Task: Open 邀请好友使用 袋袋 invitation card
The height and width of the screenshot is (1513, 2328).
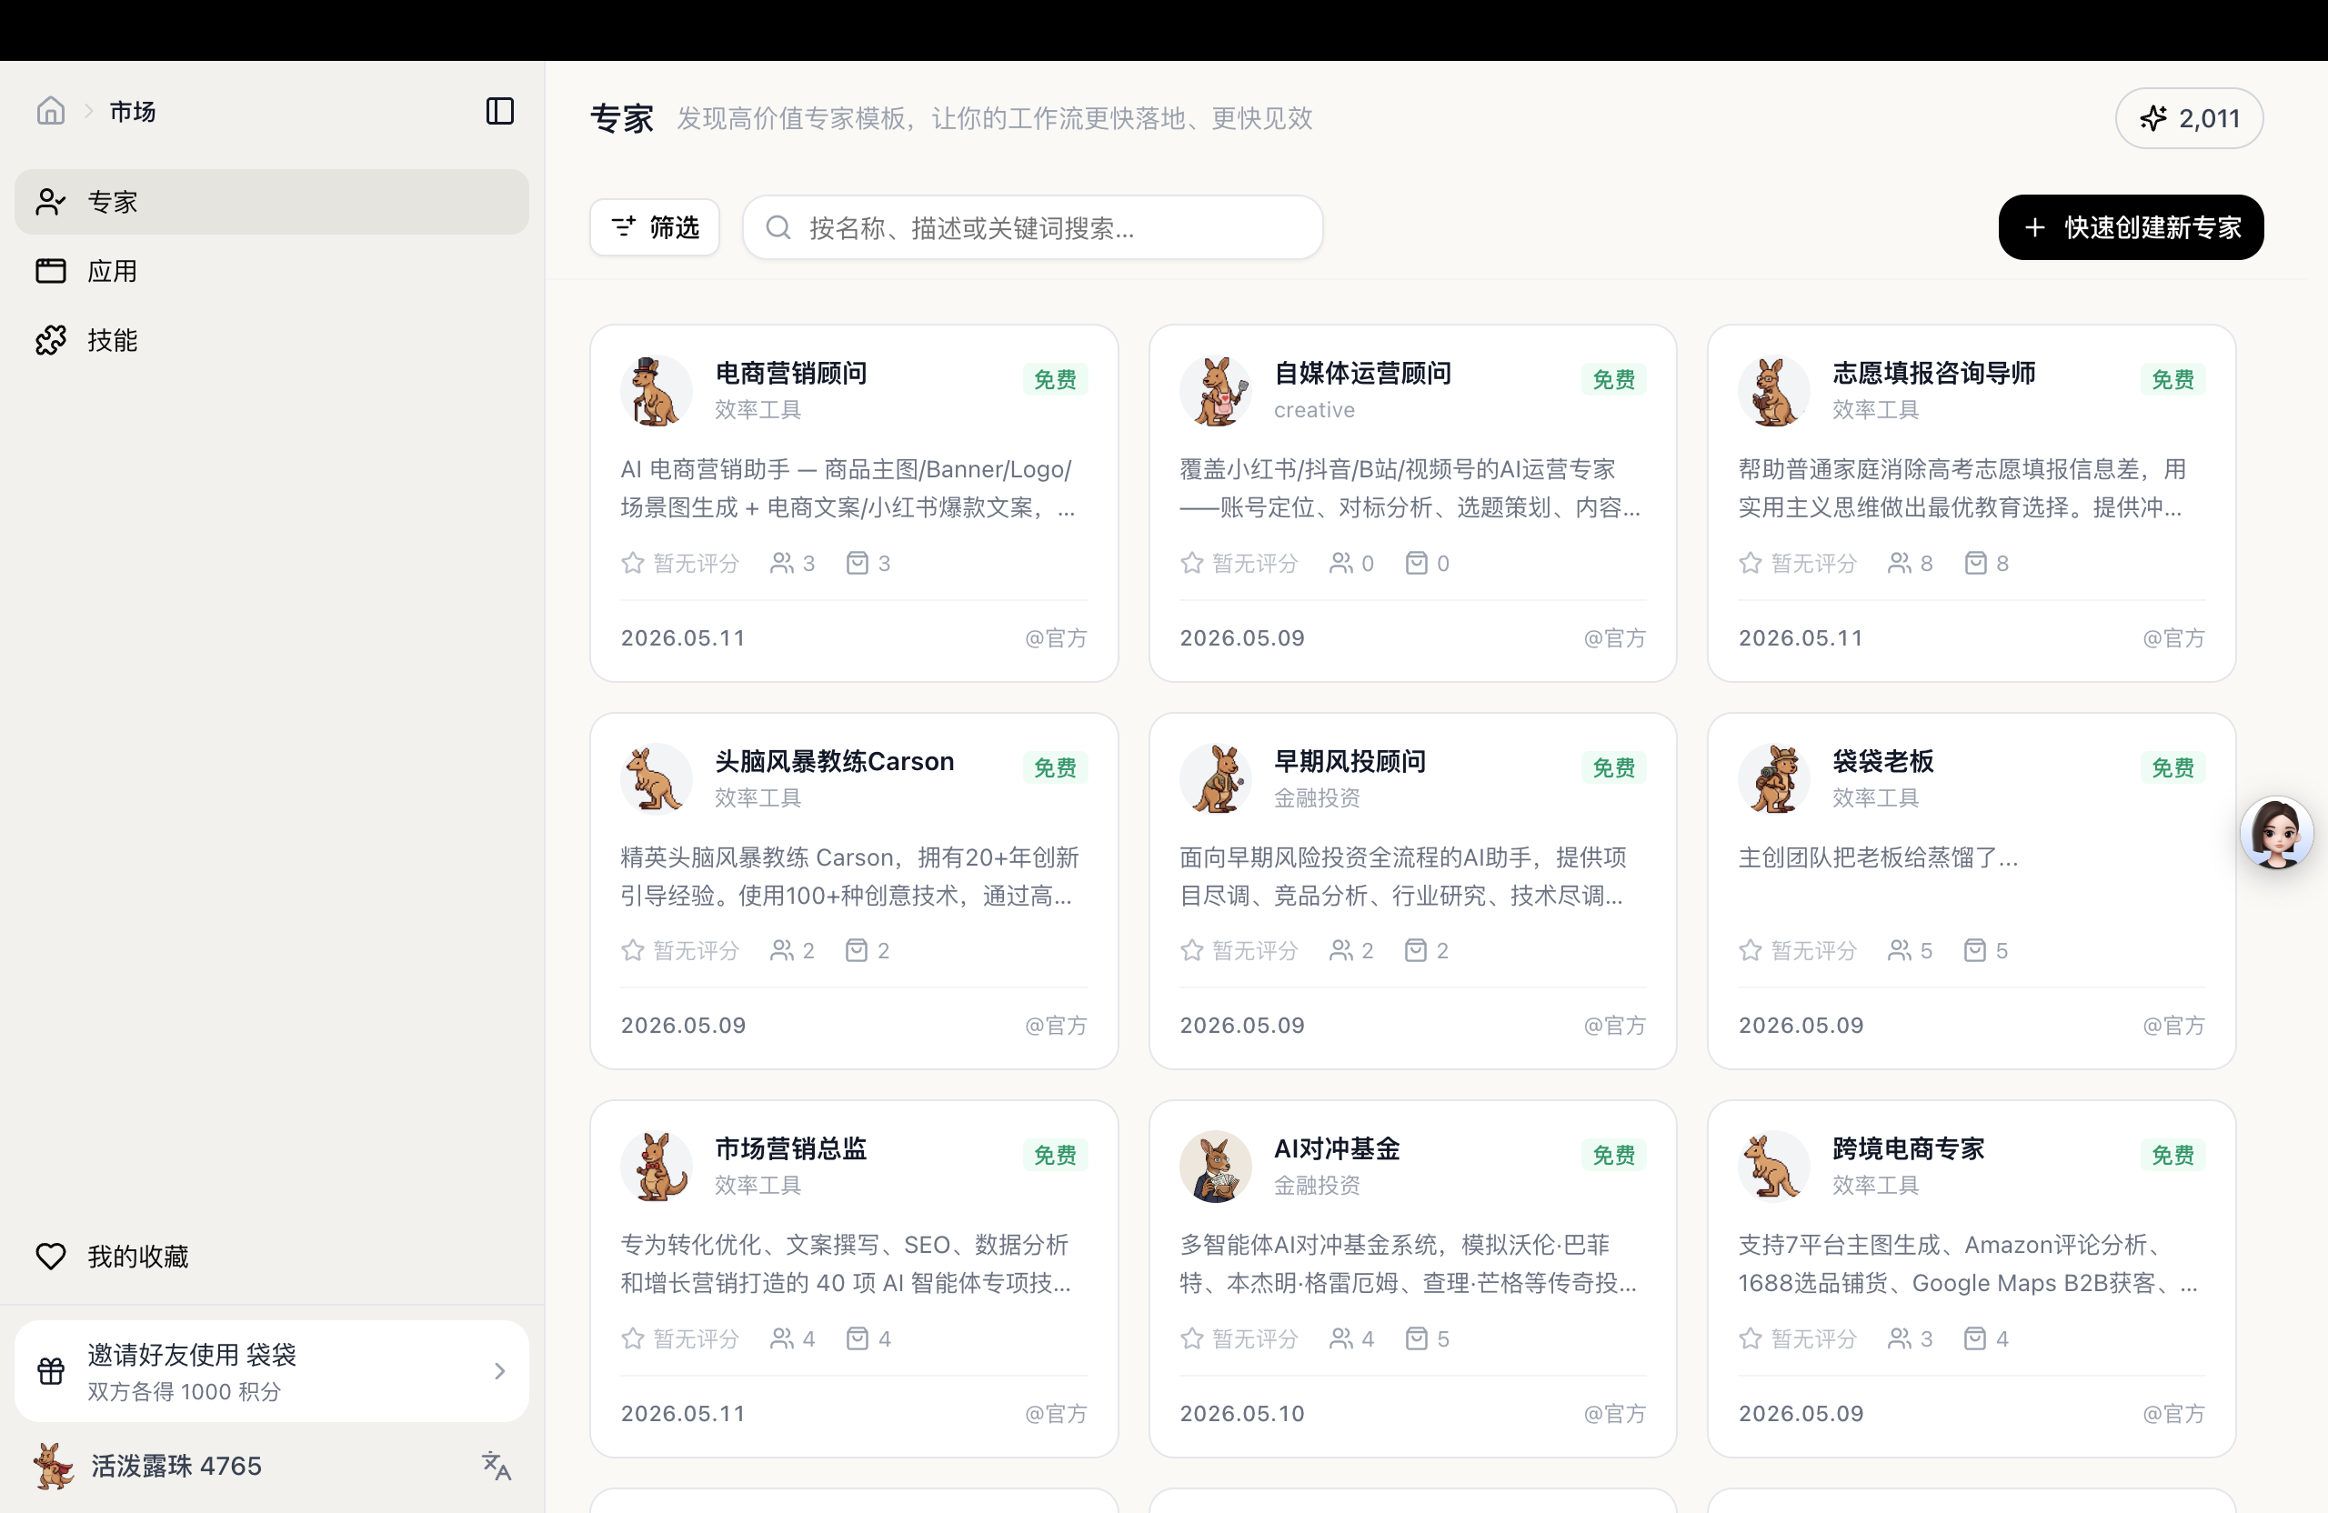Action: pyautogui.click(x=272, y=1371)
